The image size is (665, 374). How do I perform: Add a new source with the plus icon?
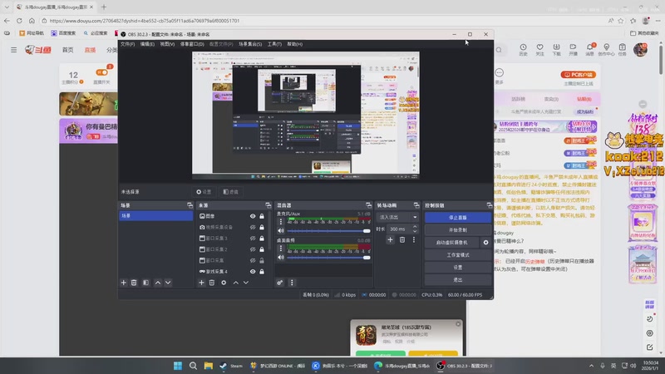[201, 283]
